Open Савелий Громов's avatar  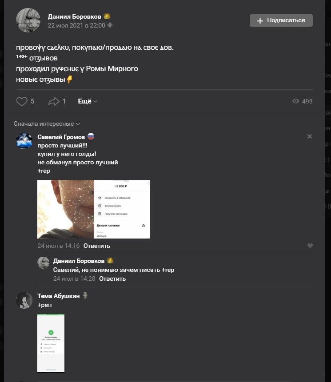coord(24,140)
